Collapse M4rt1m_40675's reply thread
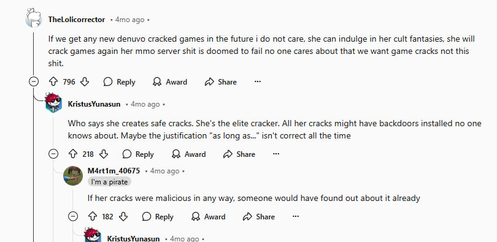This screenshot has width=497, height=242. [x=73, y=217]
